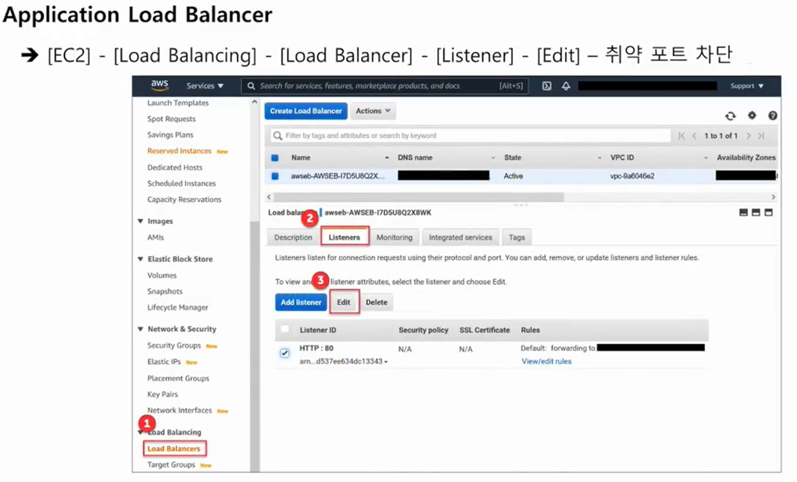
Task: Click the Create Load Balancer button
Action: pos(305,111)
